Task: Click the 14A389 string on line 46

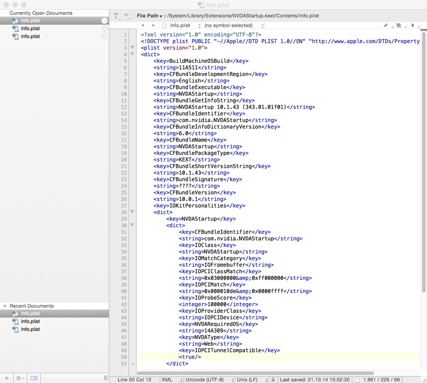Action: click(213, 331)
